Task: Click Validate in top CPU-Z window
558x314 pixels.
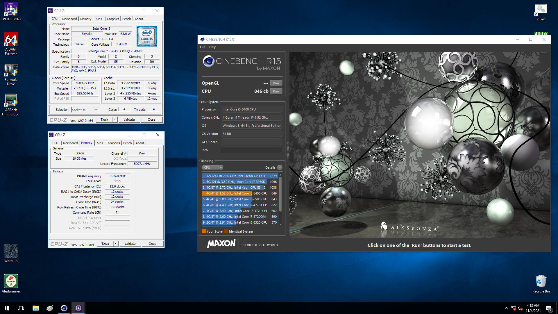Action: point(129,119)
